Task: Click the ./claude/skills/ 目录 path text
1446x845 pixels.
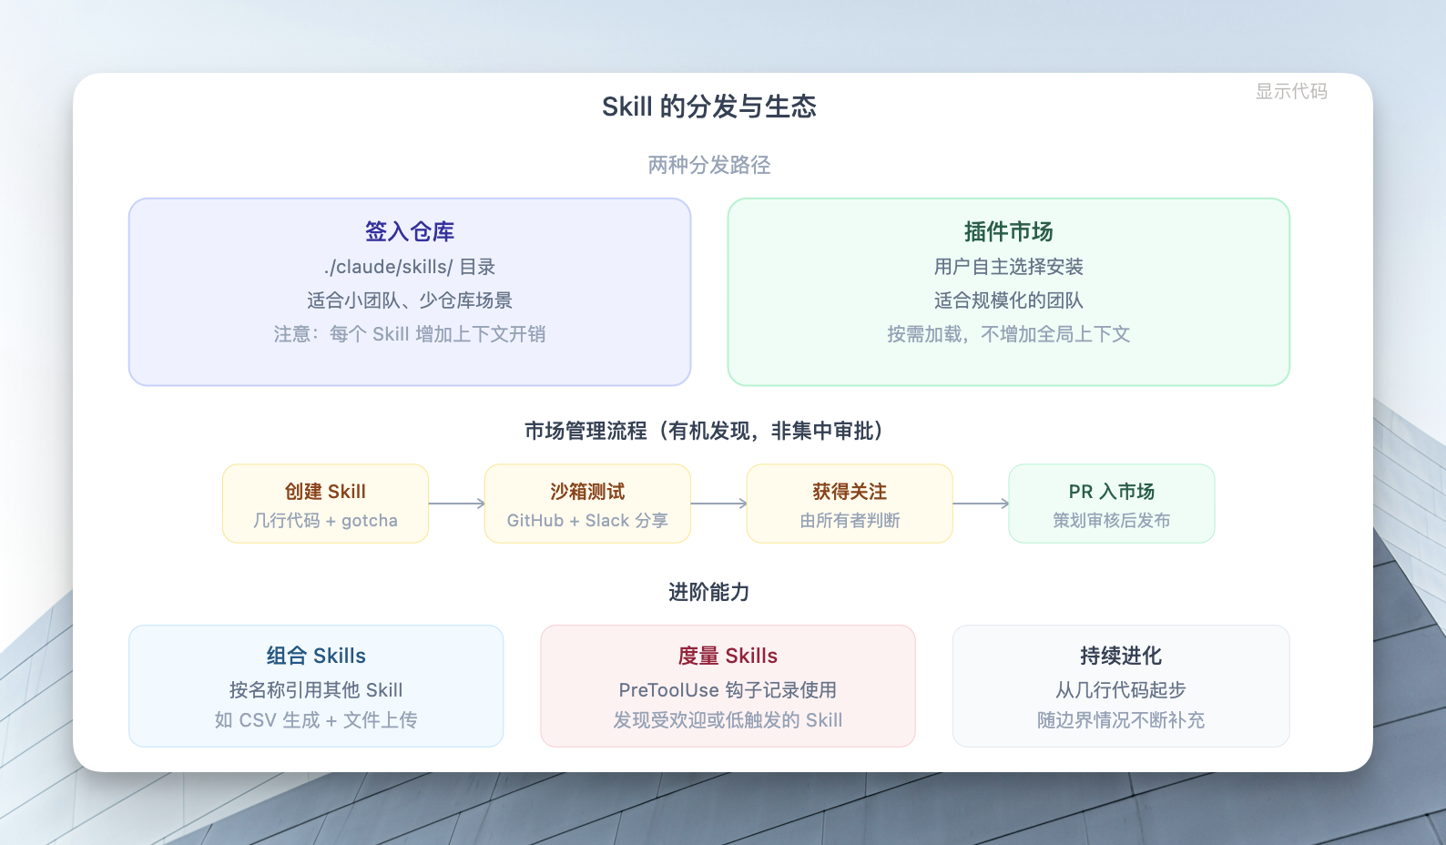Action: (x=410, y=267)
